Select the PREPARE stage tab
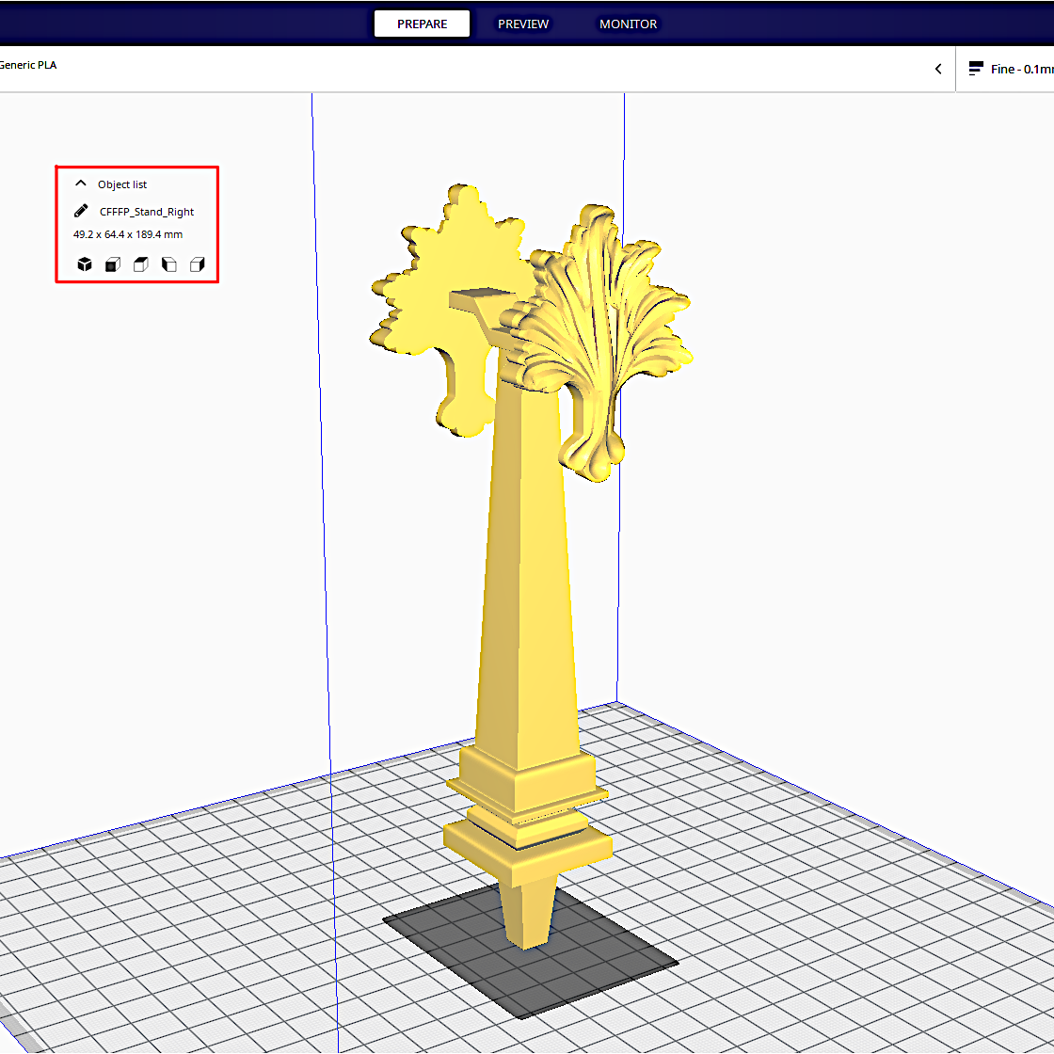The height and width of the screenshot is (1054, 1054). 422,24
